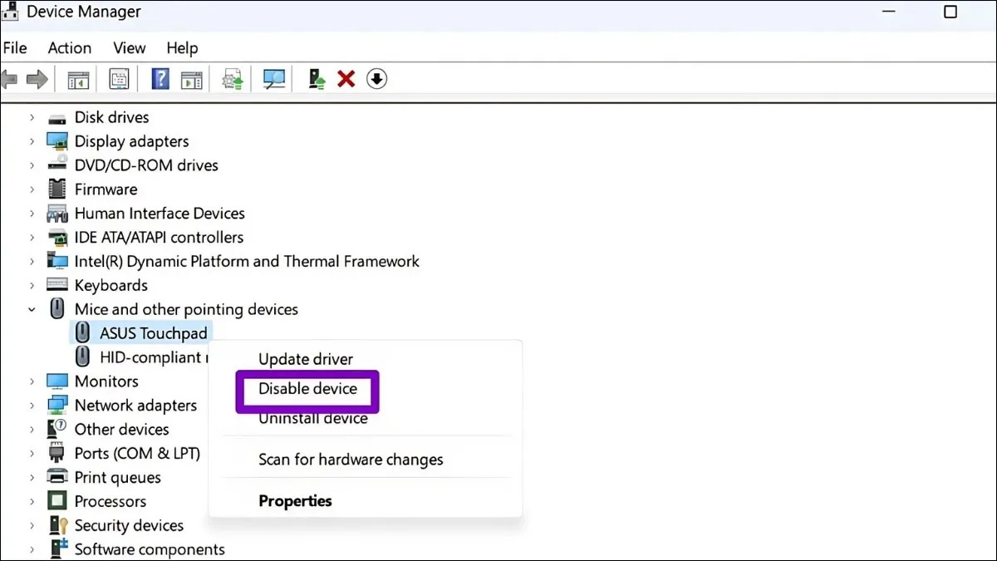Click the red X uninstall device toolbar icon
The height and width of the screenshot is (561, 997).
point(346,79)
